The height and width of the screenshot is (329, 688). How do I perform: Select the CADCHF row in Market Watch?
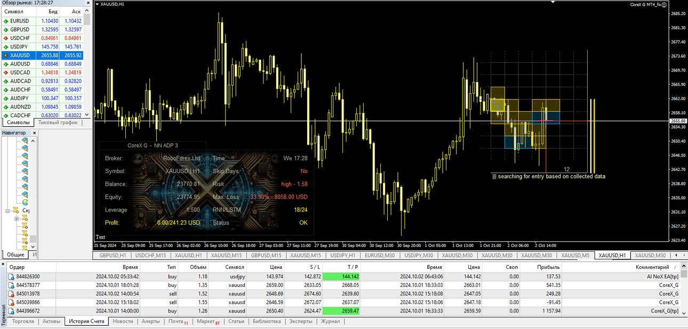point(42,116)
